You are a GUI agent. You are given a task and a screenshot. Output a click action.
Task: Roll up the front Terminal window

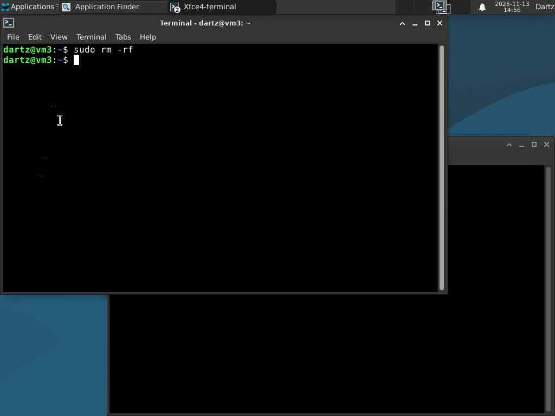[403, 23]
